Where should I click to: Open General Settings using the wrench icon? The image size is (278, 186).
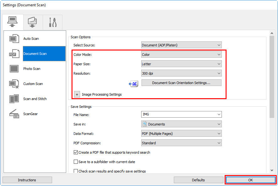pos(52,22)
